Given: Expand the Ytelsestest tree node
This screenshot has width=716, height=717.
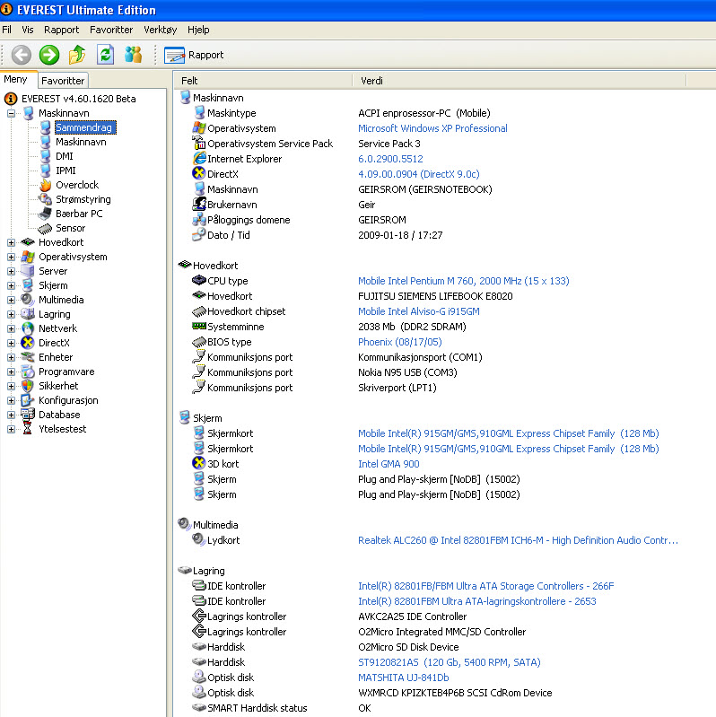Looking at the screenshot, I should (x=12, y=429).
